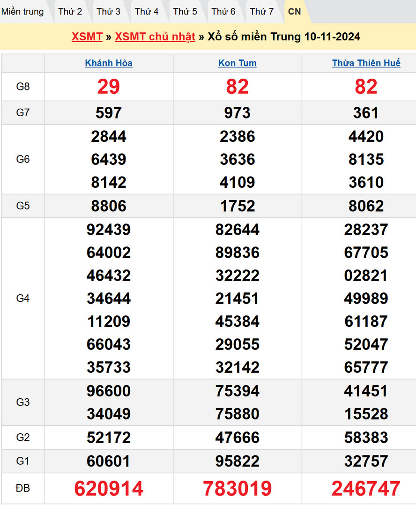
Task: Click the G8 row label
Action: tap(23, 87)
